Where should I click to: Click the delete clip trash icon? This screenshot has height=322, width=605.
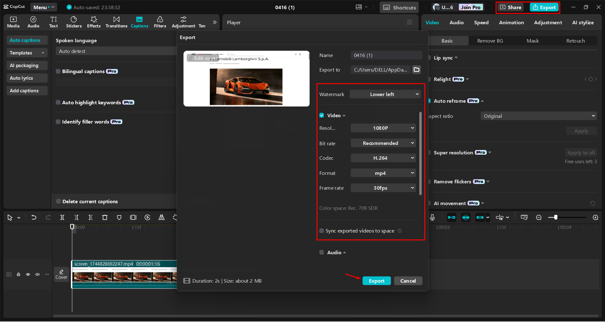coord(105,217)
